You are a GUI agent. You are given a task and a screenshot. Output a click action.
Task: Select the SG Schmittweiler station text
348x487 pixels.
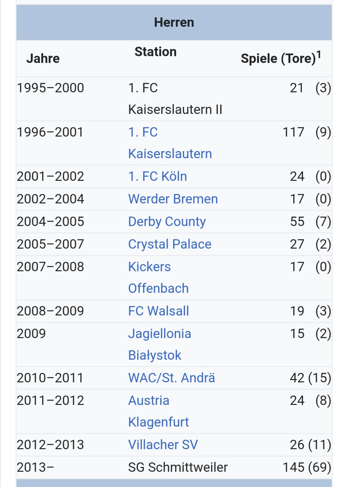click(x=178, y=467)
